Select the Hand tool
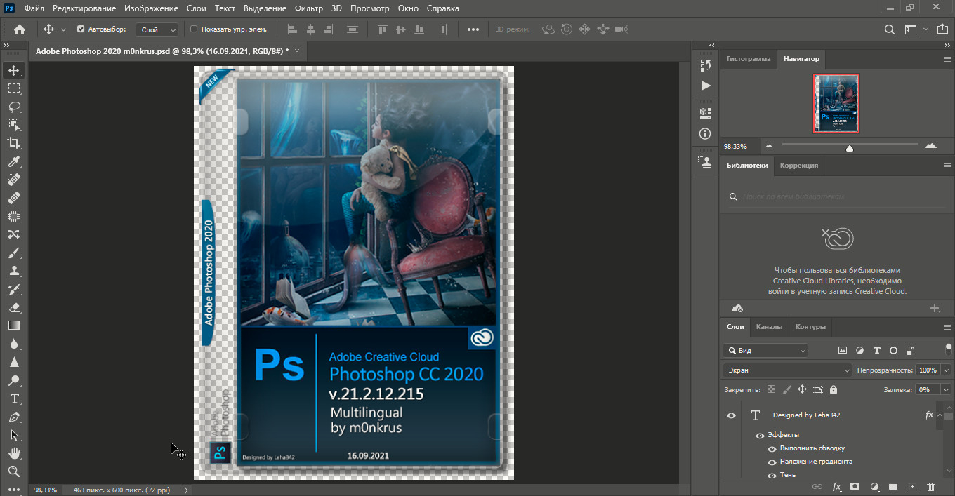The height and width of the screenshot is (496, 955). pos(14,453)
